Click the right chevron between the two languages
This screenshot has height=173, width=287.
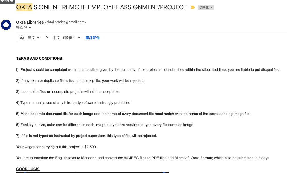(47, 38)
